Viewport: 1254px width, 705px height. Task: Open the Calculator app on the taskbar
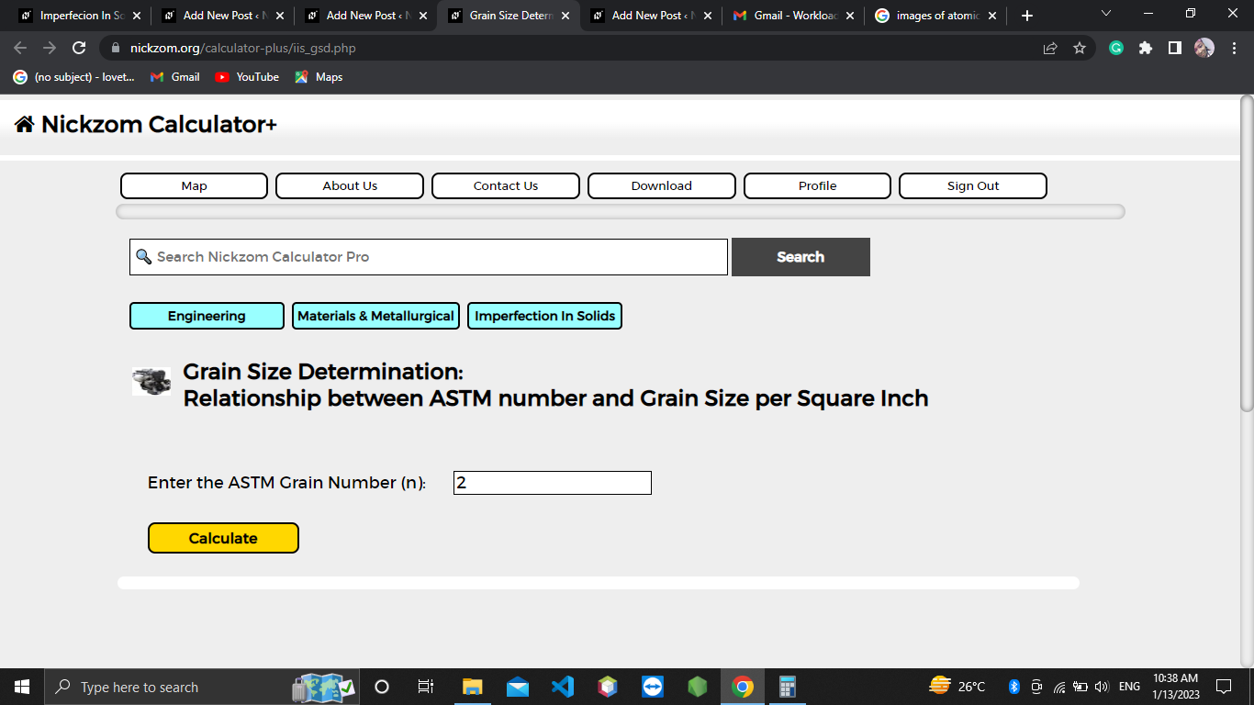787,687
